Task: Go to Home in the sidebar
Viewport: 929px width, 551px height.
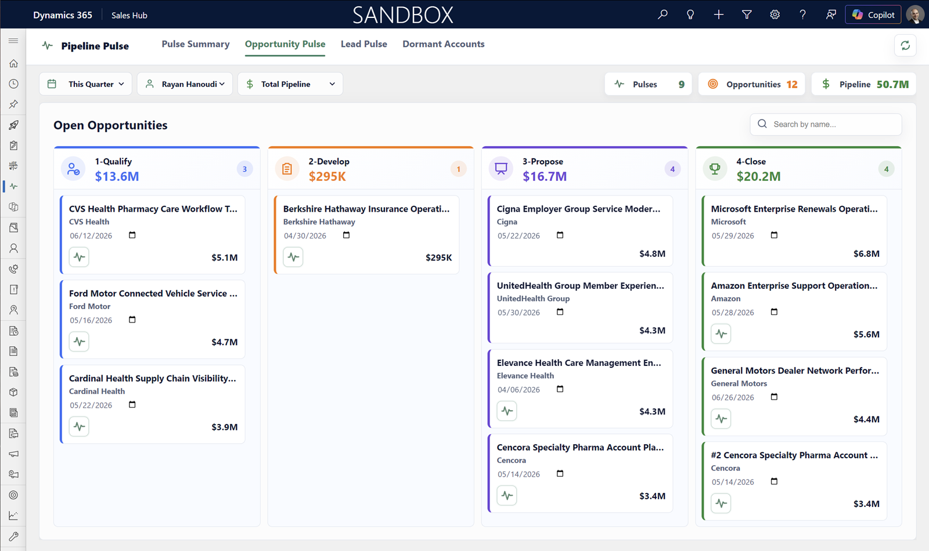Action: pyautogui.click(x=13, y=63)
